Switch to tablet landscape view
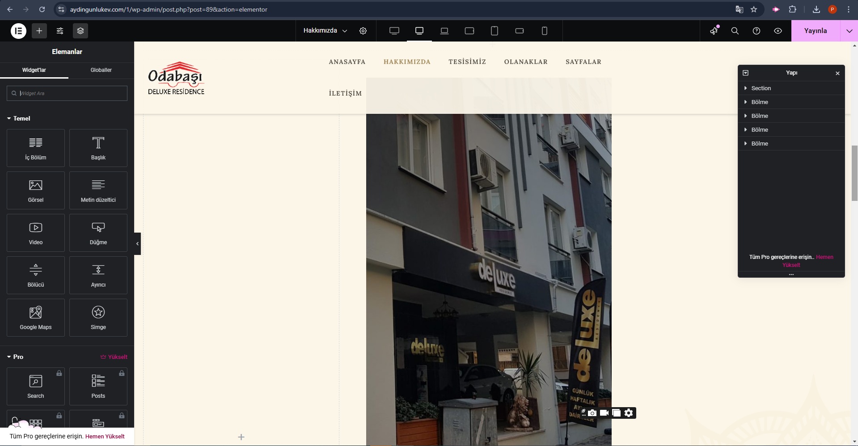 (x=469, y=31)
